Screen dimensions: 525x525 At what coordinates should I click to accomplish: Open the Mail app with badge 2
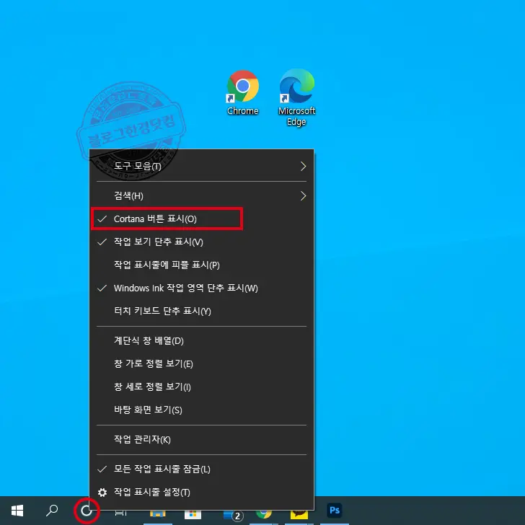234,515
